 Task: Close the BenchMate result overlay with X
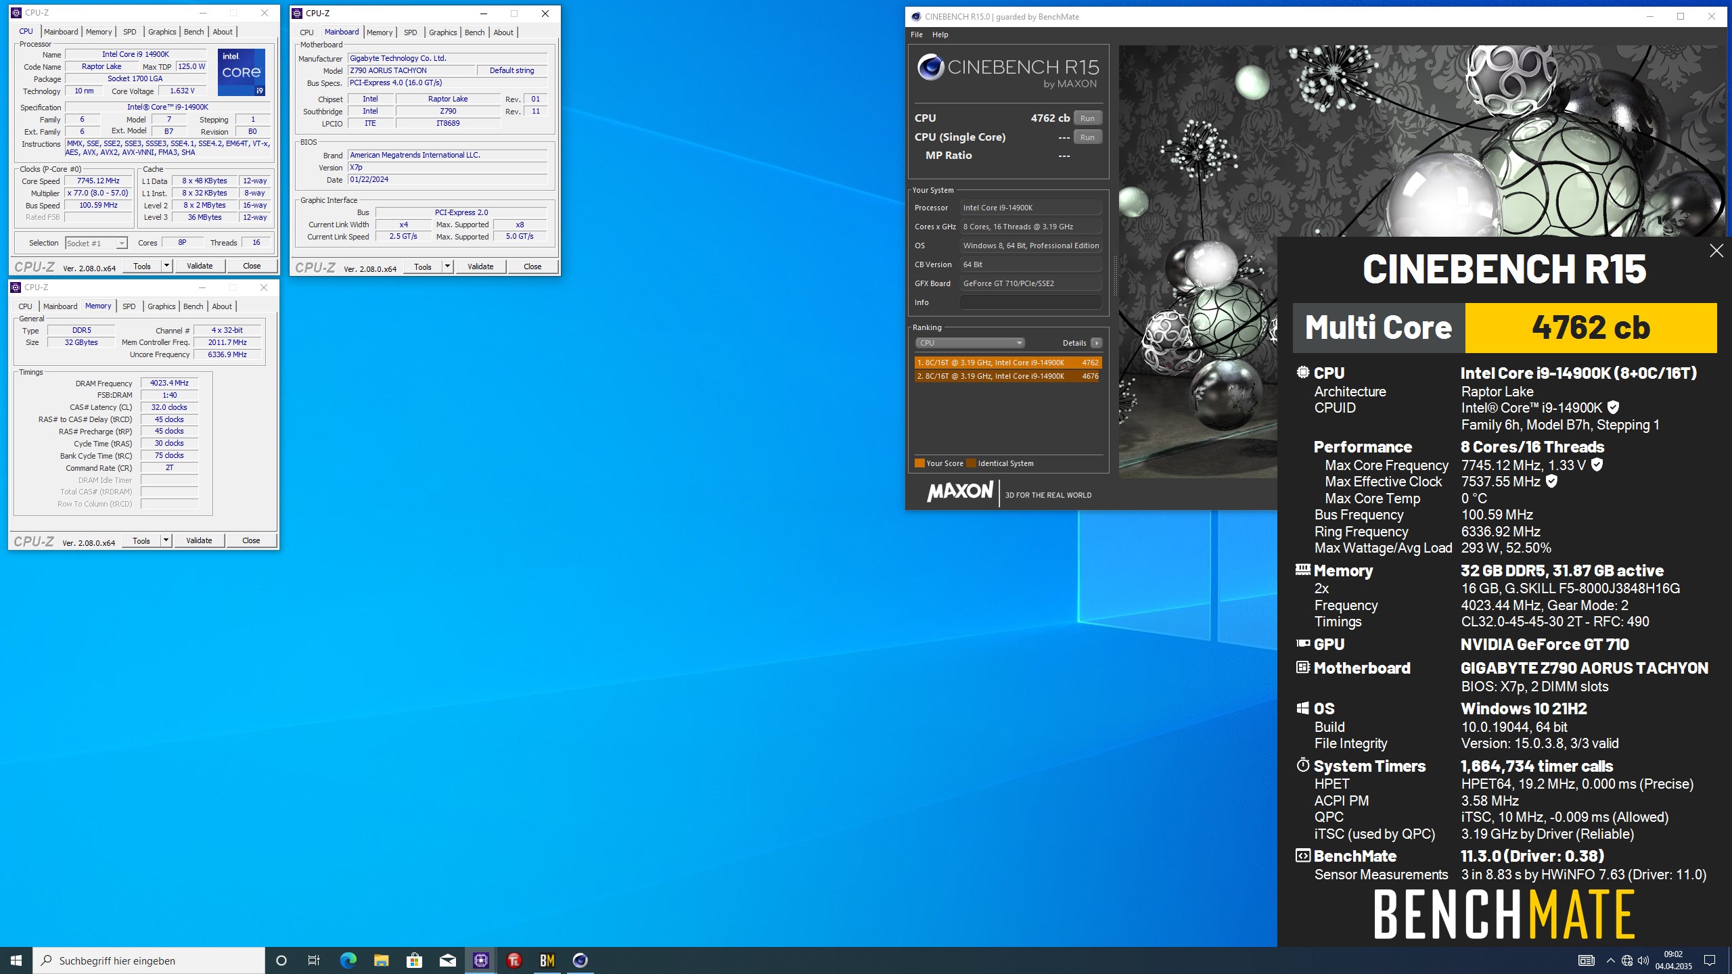[x=1716, y=251]
